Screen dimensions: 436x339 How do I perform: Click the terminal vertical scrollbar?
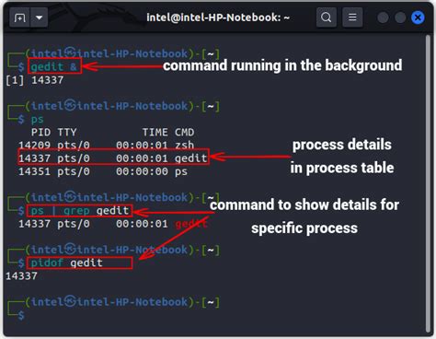(428, 184)
